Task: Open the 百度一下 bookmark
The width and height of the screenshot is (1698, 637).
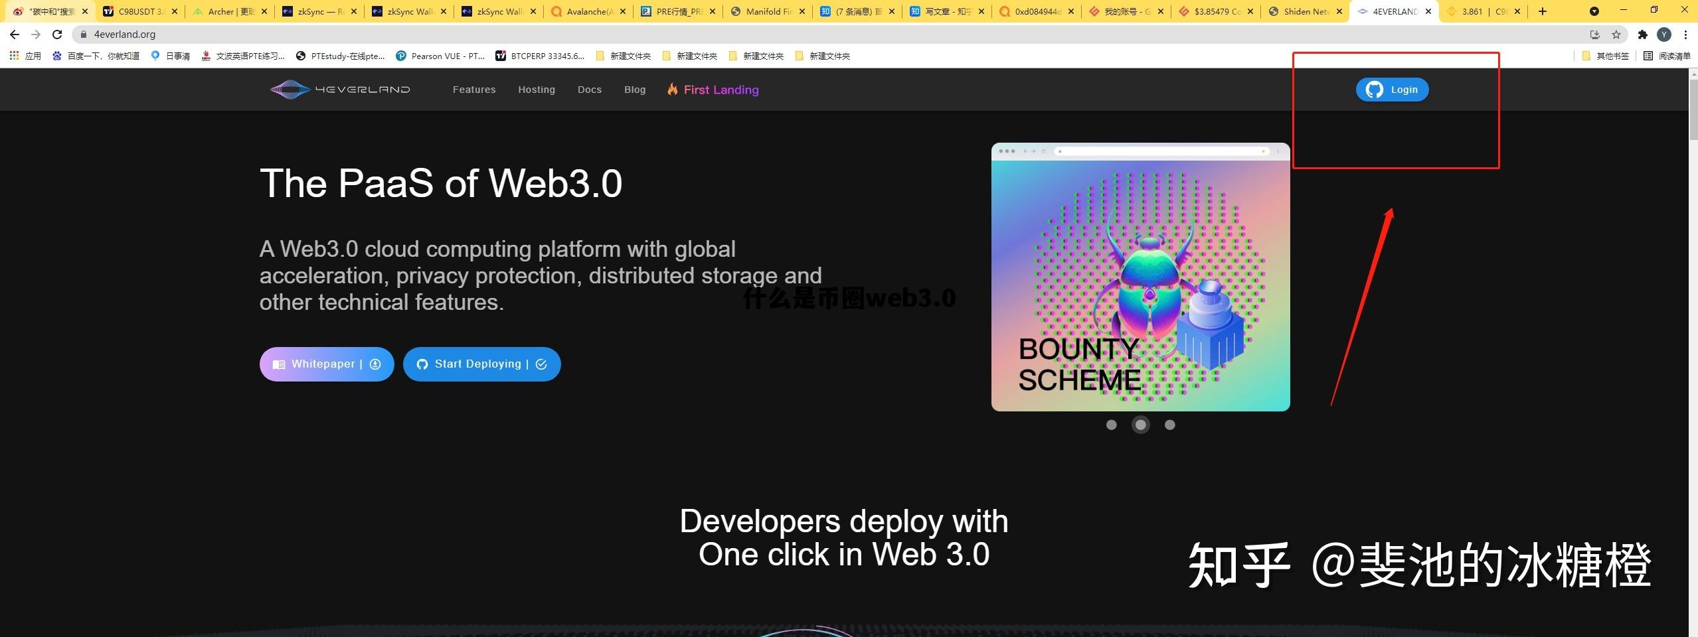Action: pos(96,56)
